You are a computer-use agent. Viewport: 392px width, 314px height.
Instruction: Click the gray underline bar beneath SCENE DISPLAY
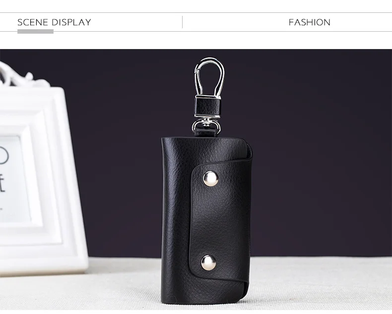[x=35, y=32]
